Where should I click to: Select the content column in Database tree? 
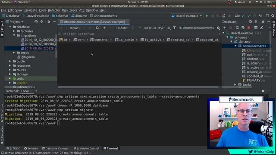[252, 59]
